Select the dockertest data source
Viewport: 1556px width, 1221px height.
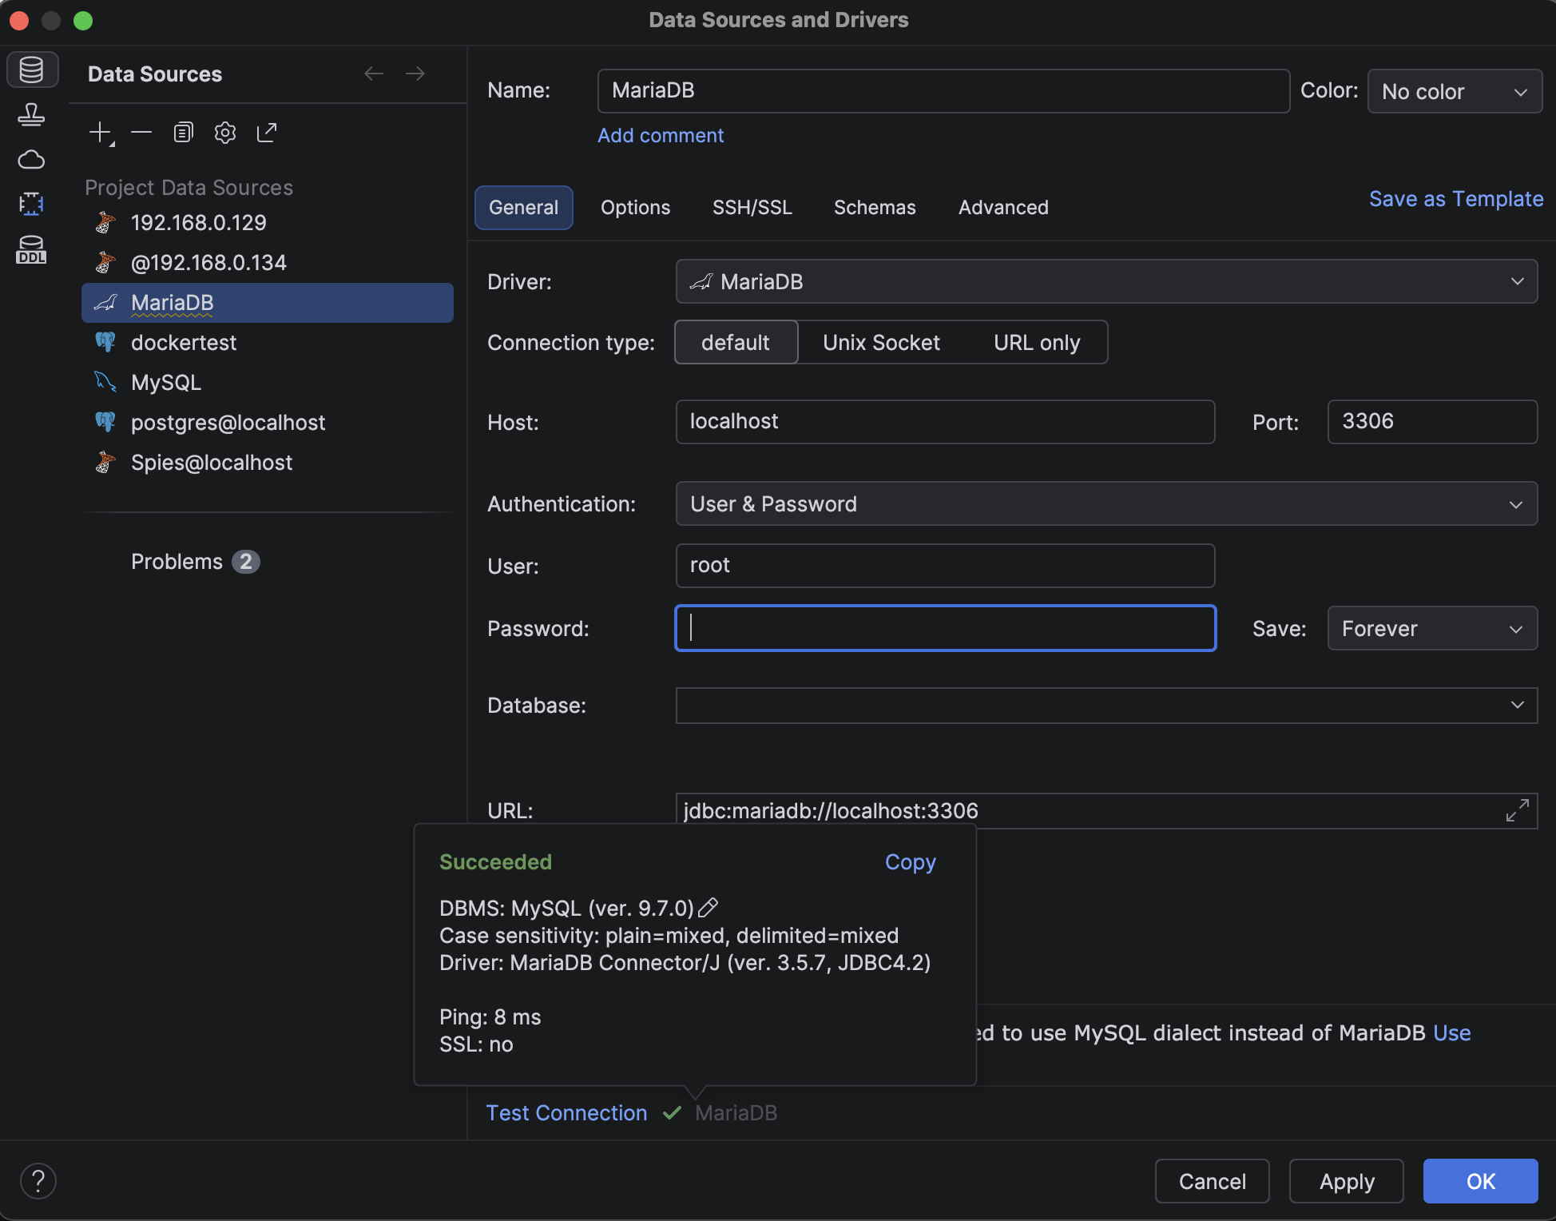pos(268,343)
